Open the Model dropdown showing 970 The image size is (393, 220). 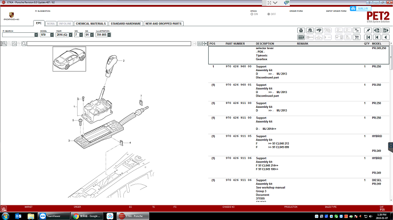[52, 35]
